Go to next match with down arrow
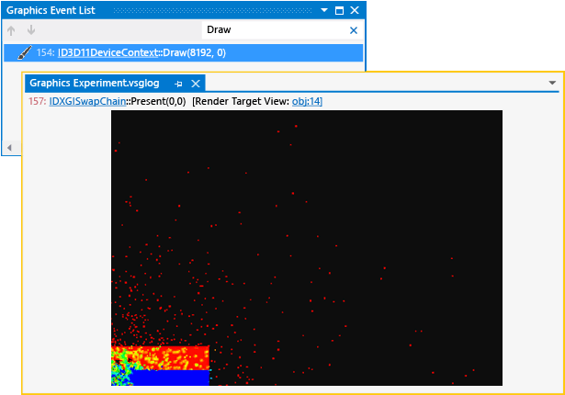The image size is (565, 395). pos(31,30)
